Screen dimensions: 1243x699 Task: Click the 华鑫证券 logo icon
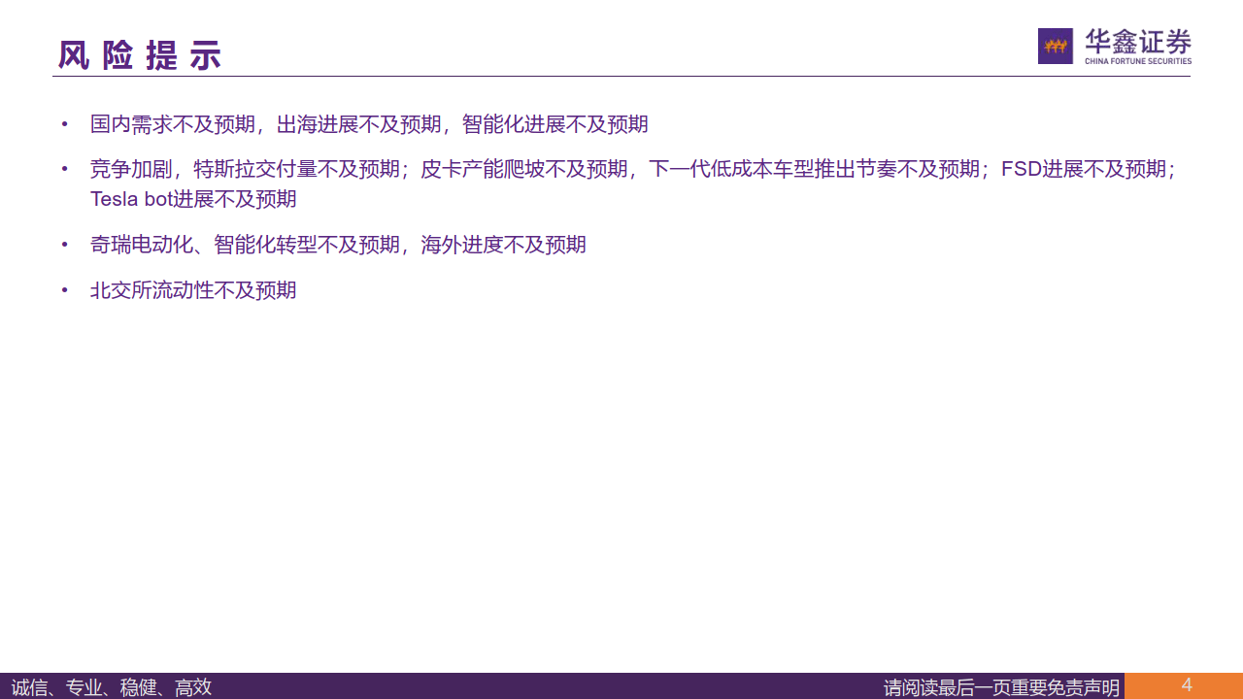pyautogui.click(x=1056, y=46)
